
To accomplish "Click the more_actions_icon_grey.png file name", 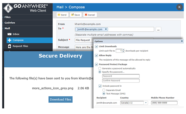I will [x=53, y=88].
